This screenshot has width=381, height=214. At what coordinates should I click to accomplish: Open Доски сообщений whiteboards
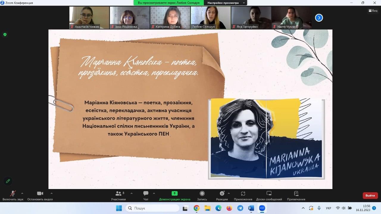tap(269, 196)
